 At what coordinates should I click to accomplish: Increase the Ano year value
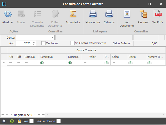tap(34, 42)
